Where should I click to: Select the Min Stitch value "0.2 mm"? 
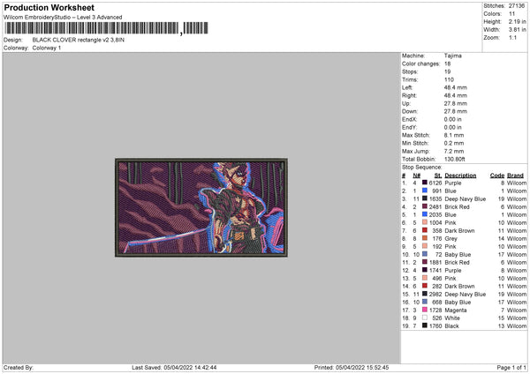[454, 143]
